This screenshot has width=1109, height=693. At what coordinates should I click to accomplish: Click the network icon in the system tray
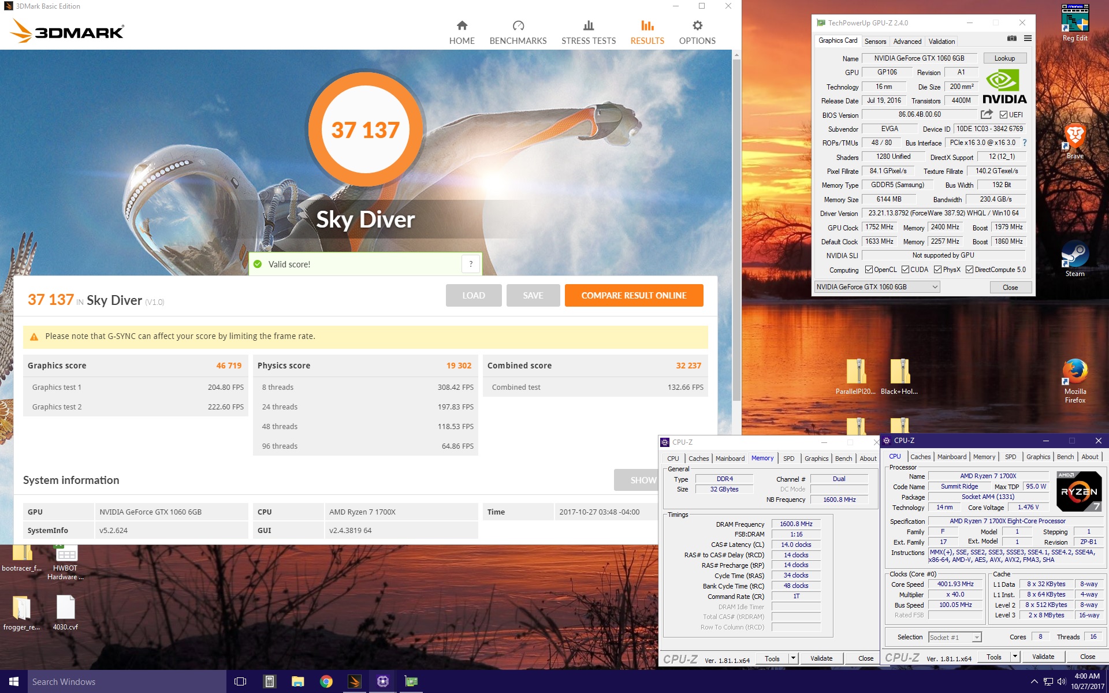(1048, 681)
